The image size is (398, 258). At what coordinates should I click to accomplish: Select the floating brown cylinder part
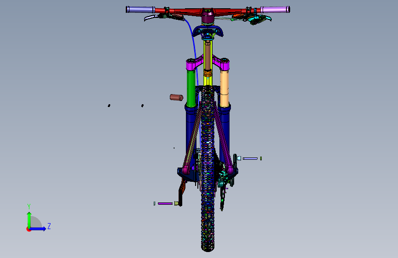(176, 97)
